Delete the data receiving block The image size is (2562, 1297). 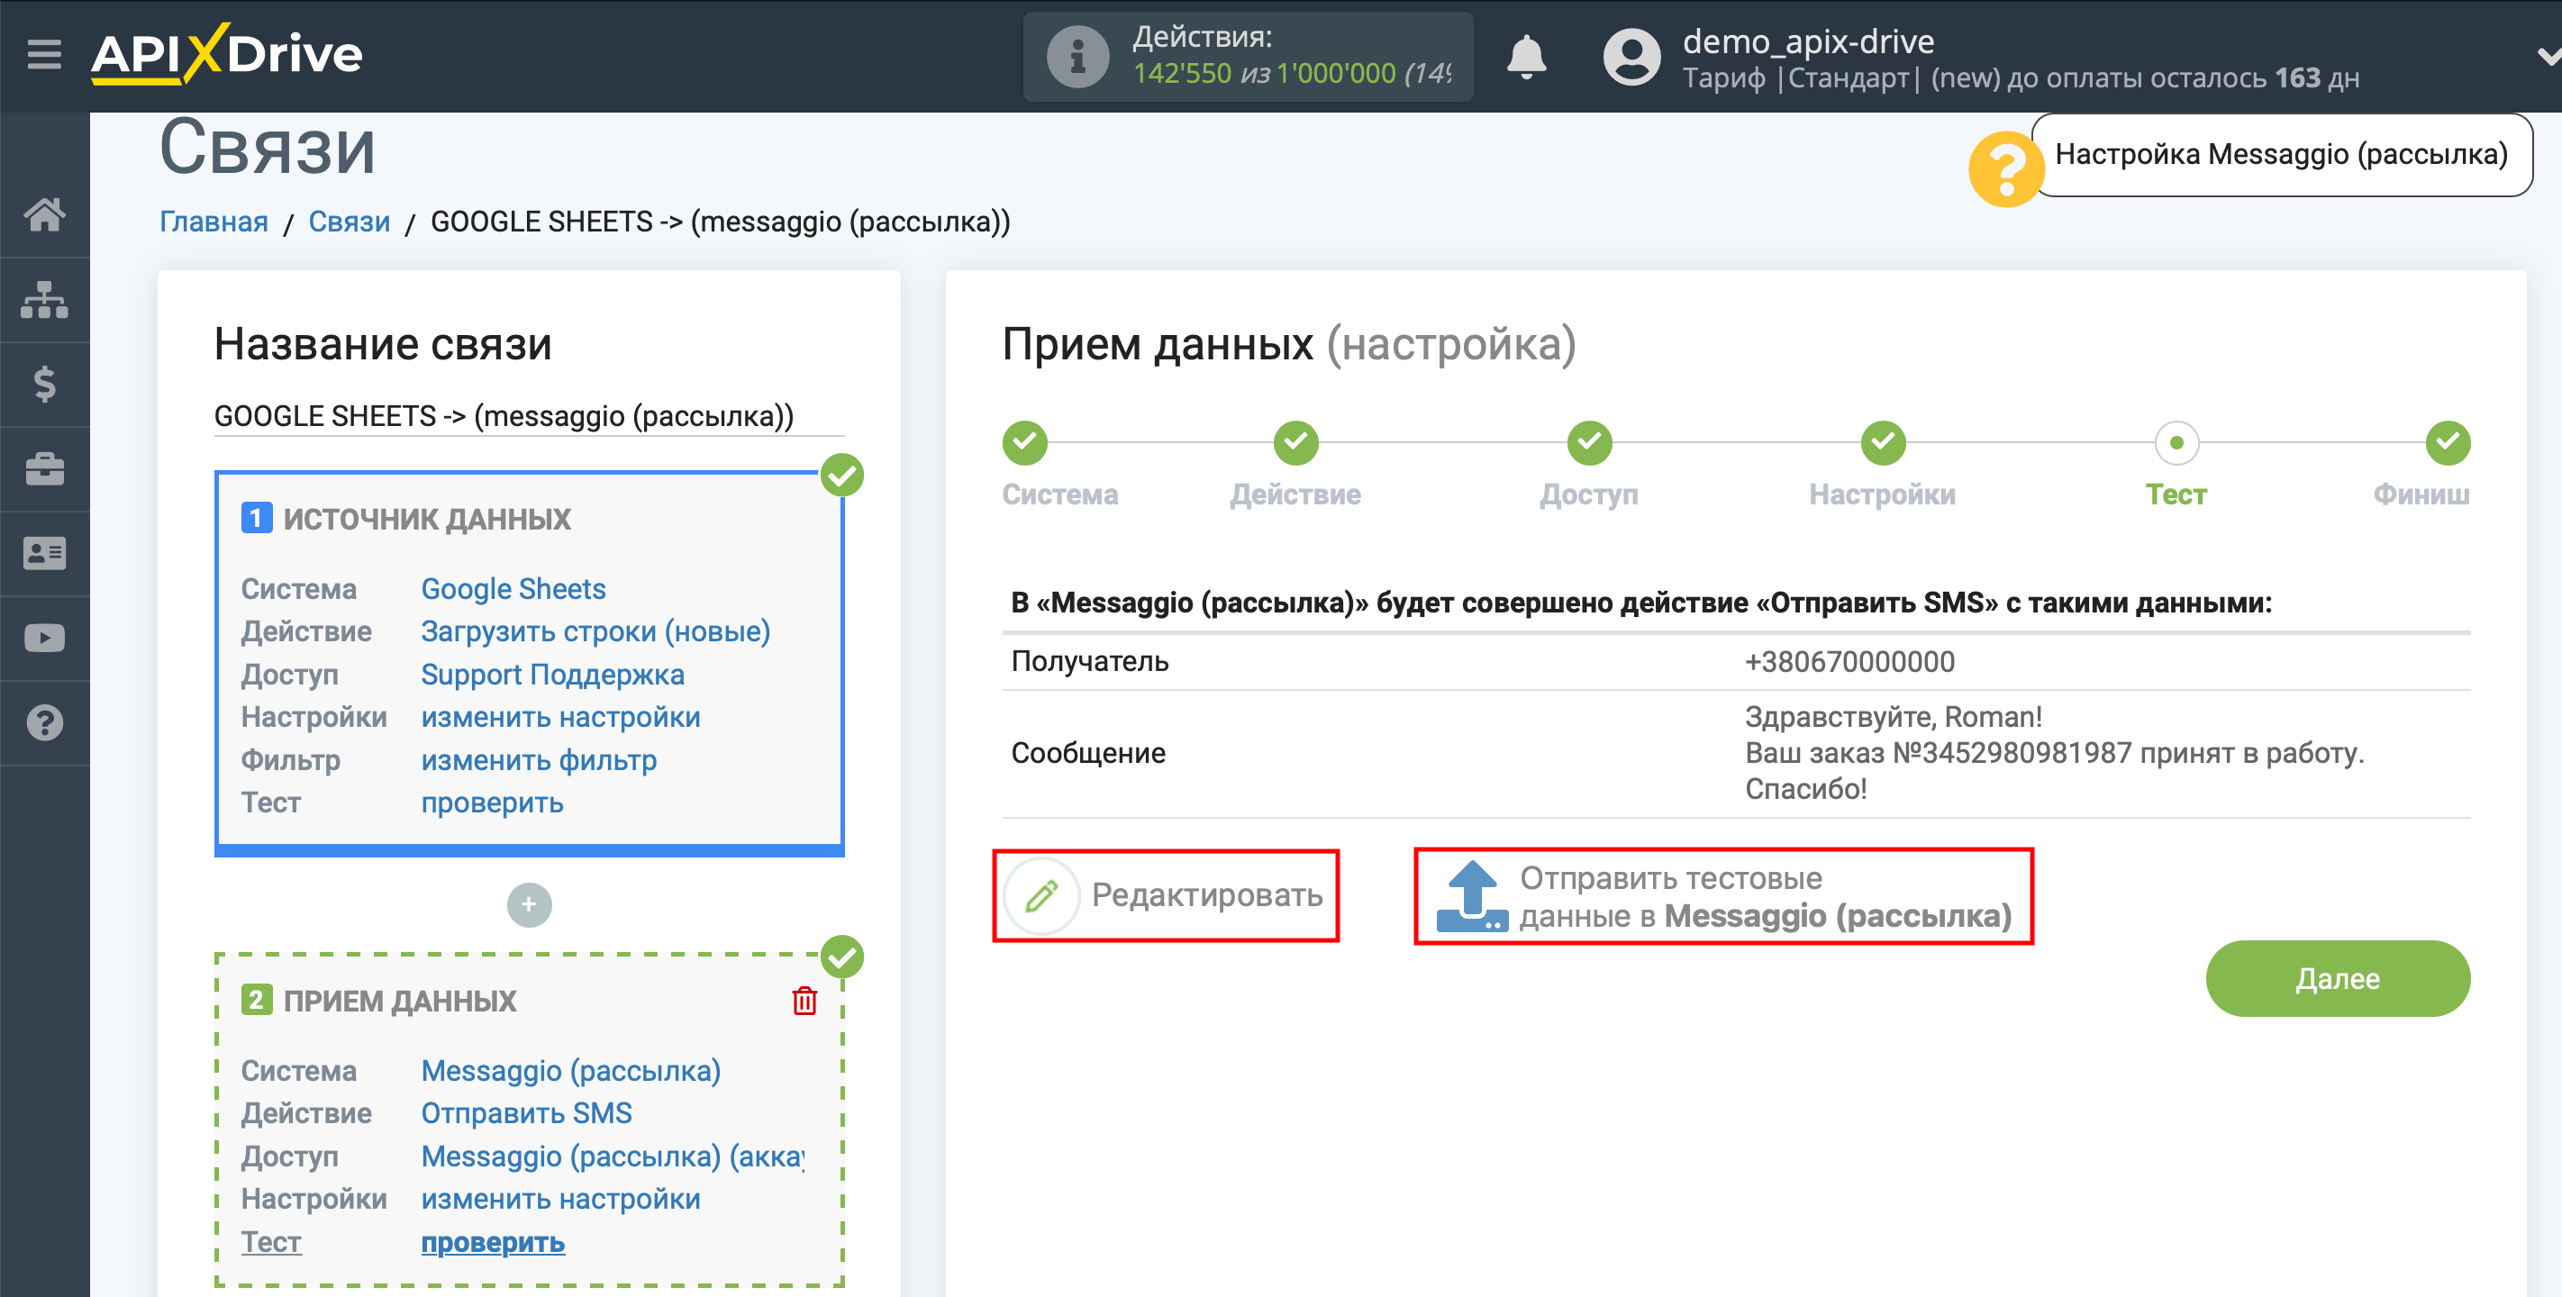804,1001
